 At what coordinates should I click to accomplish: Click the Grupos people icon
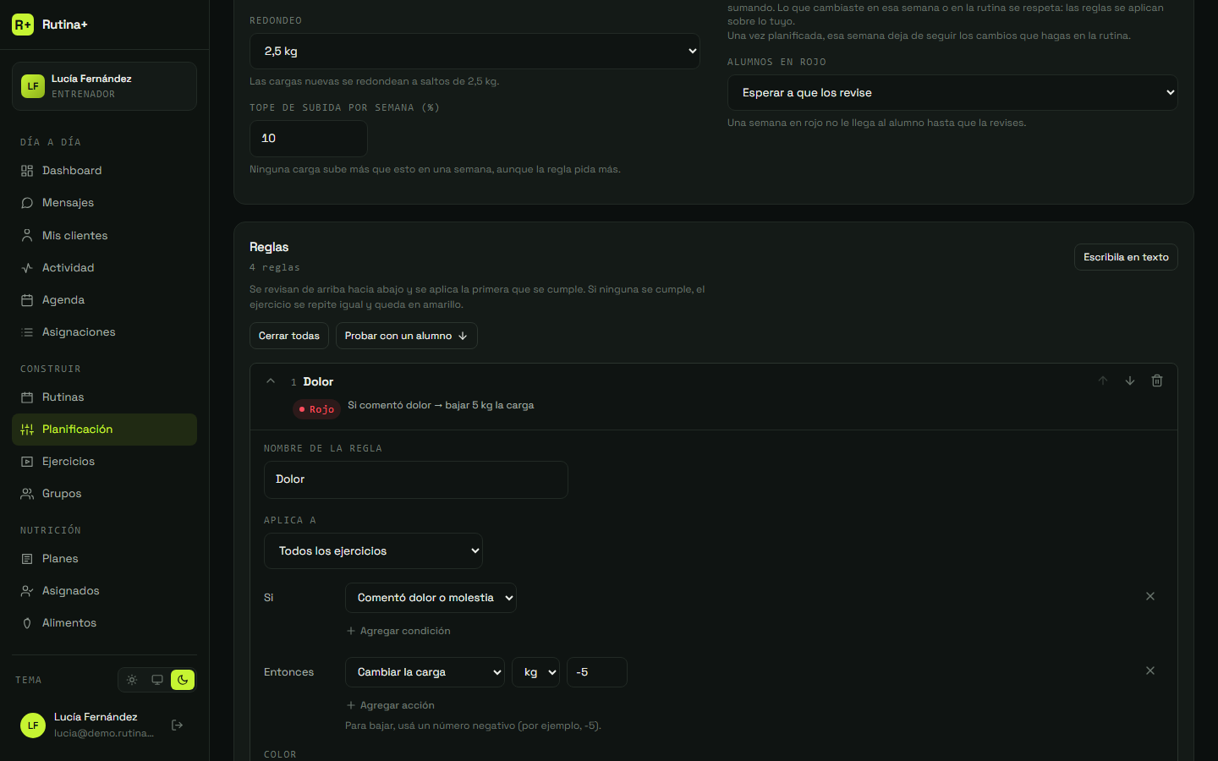(27, 494)
